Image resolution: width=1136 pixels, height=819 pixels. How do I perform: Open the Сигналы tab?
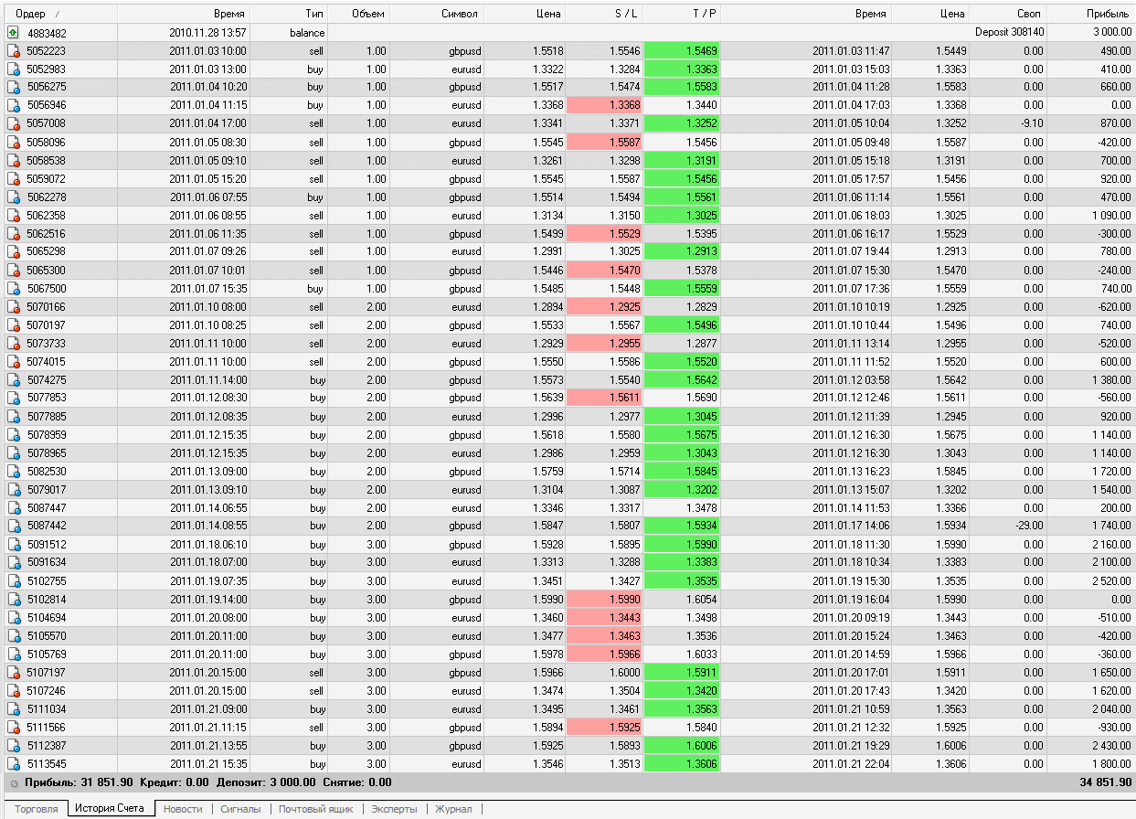pyautogui.click(x=240, y=809)
